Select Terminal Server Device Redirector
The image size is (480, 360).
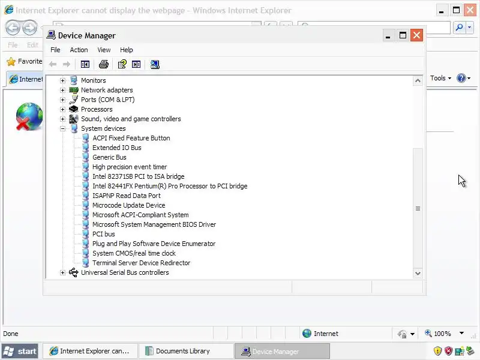tap(141, 263)
